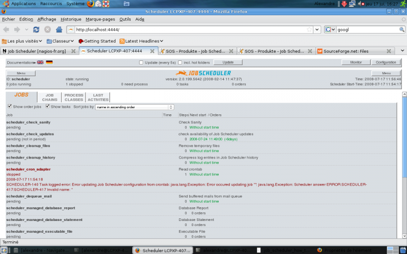407x254 pixels.
Task: Close the Job Scheduler nagios-fr.org tab
Action: click(x=73, y=51)
